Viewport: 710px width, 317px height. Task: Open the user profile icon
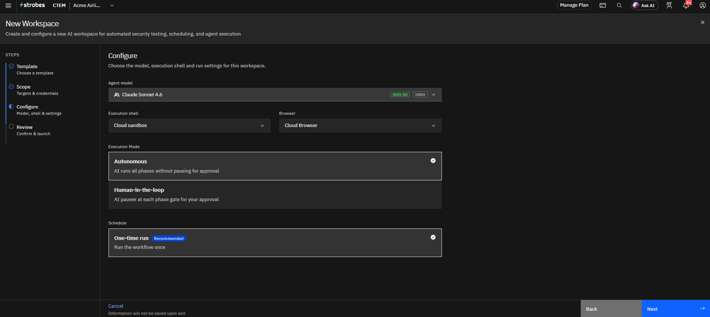click(x=702, y=6)
